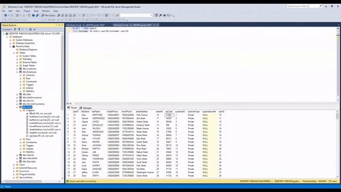
Task: Open the File menu
Action: [x=4, y=11]
